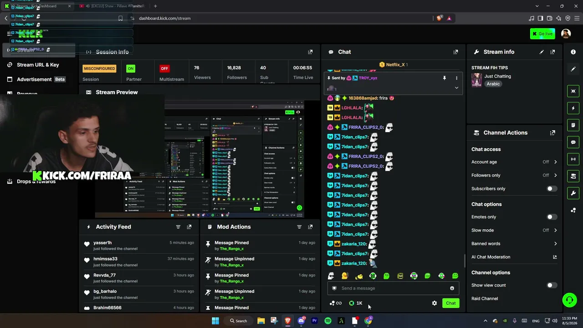Open the Brave tab search dropdown
The height and width of the screenshot is (328, 583).
click(x=537, y=6)
